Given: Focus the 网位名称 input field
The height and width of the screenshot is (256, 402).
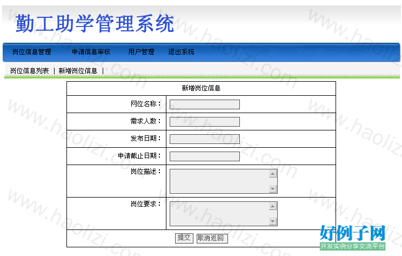Looking at the screenshot, I should tap(205, 104).
